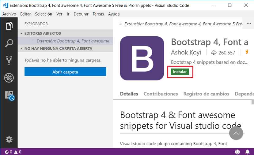The height and width of the screenshot is (155, 254).
Task: Open the settings gear in activity bar
Action: click(9, 139)
